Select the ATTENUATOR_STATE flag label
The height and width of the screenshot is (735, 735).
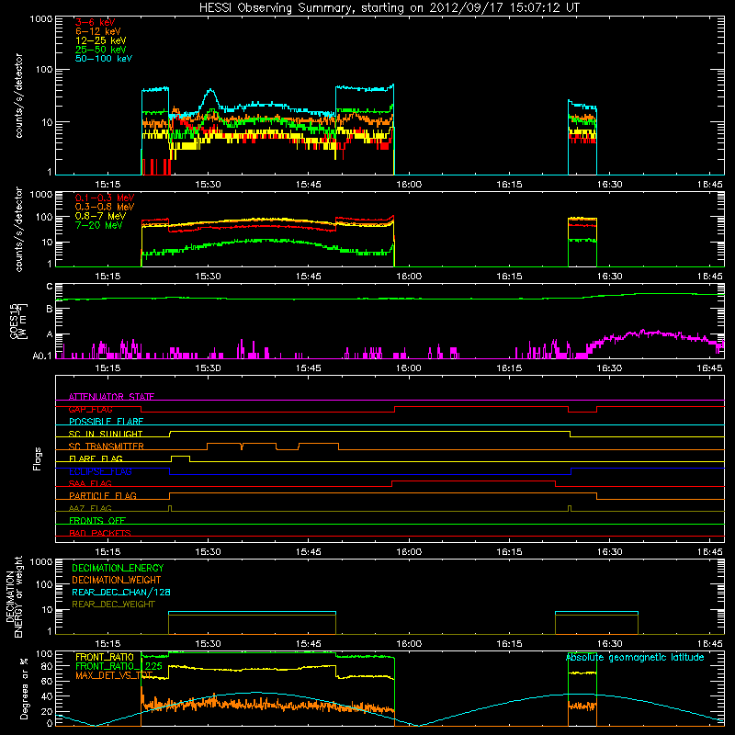111,397
